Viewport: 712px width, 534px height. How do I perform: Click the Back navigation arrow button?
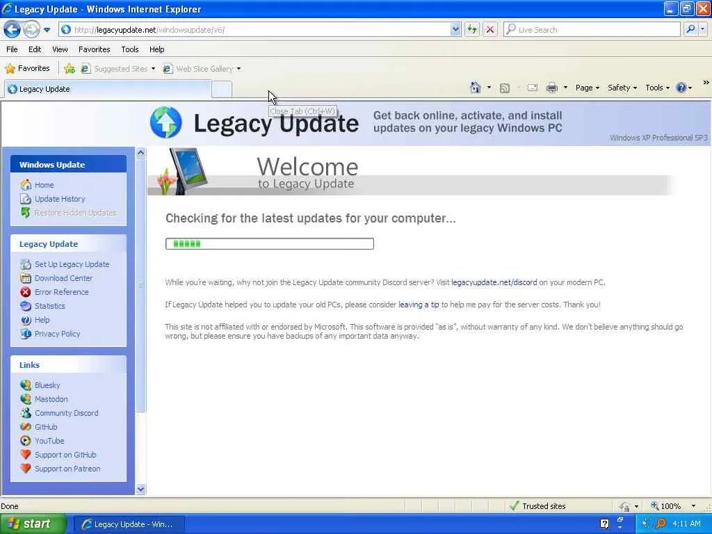[13, 30]
